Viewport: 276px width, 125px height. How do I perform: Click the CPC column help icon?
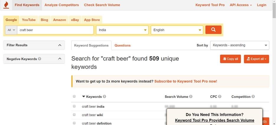220,97
